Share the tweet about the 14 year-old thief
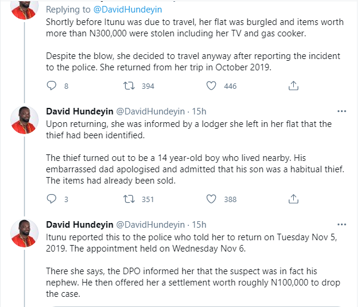 coord(293,199)
